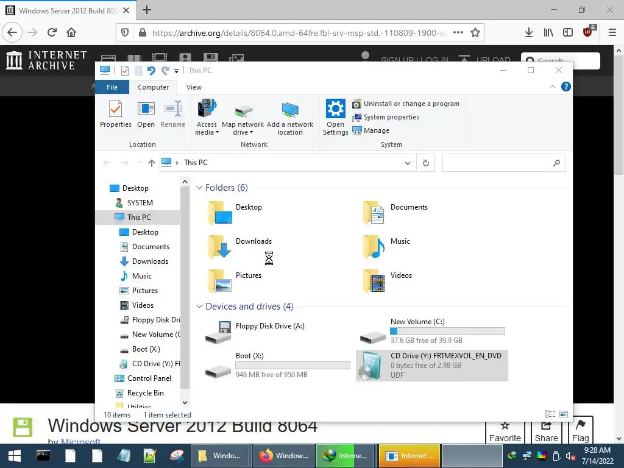The height and width of the screenshot is (468, 624).
Task: Click the Windows Start button
Action: [15, 456]
